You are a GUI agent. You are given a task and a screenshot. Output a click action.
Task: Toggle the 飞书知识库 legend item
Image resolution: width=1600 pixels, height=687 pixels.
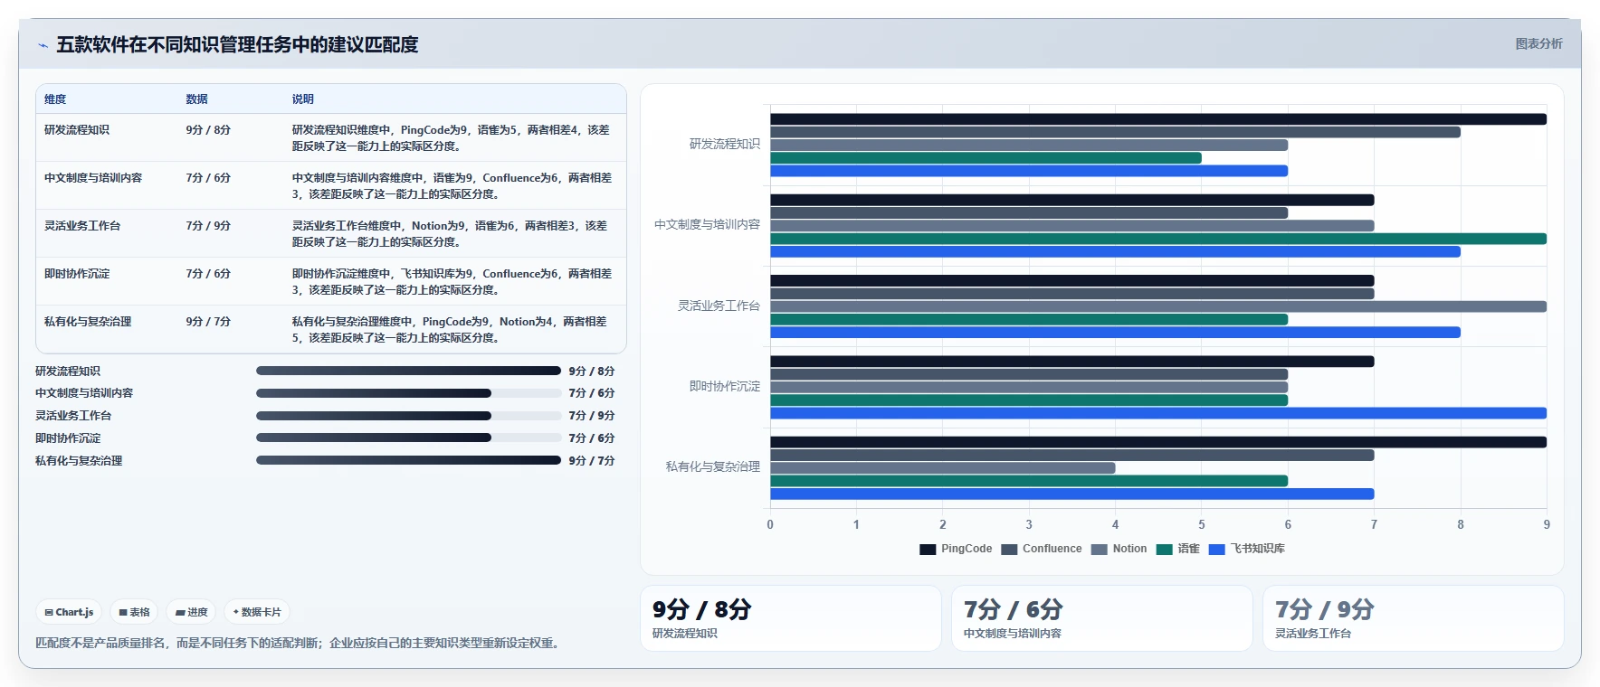coord(1247,549)
